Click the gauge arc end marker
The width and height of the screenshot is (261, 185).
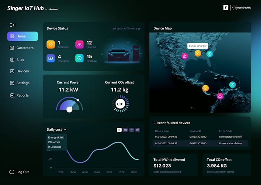click(x=78, y=100)
